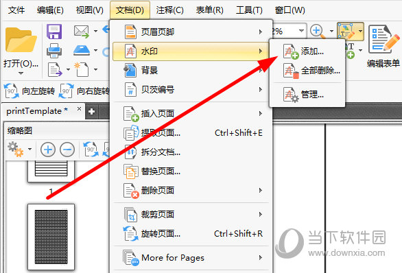Open 删除页面 menu item

coord(191,191)
